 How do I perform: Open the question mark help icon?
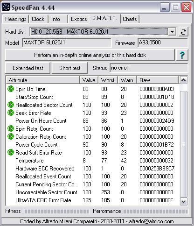click(x=182, y=55)
